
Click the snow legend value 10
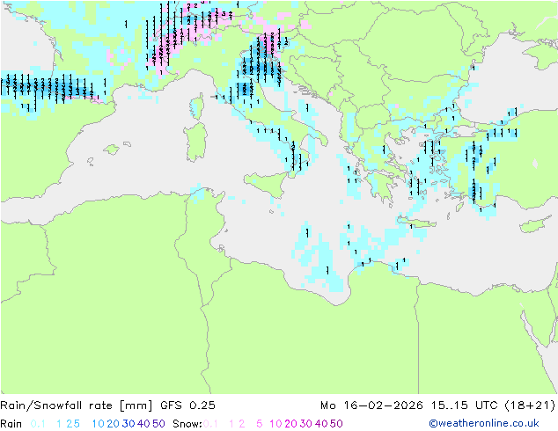275,424
